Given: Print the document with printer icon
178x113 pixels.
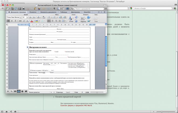Looking at the screenshot, I should (23, 9).
